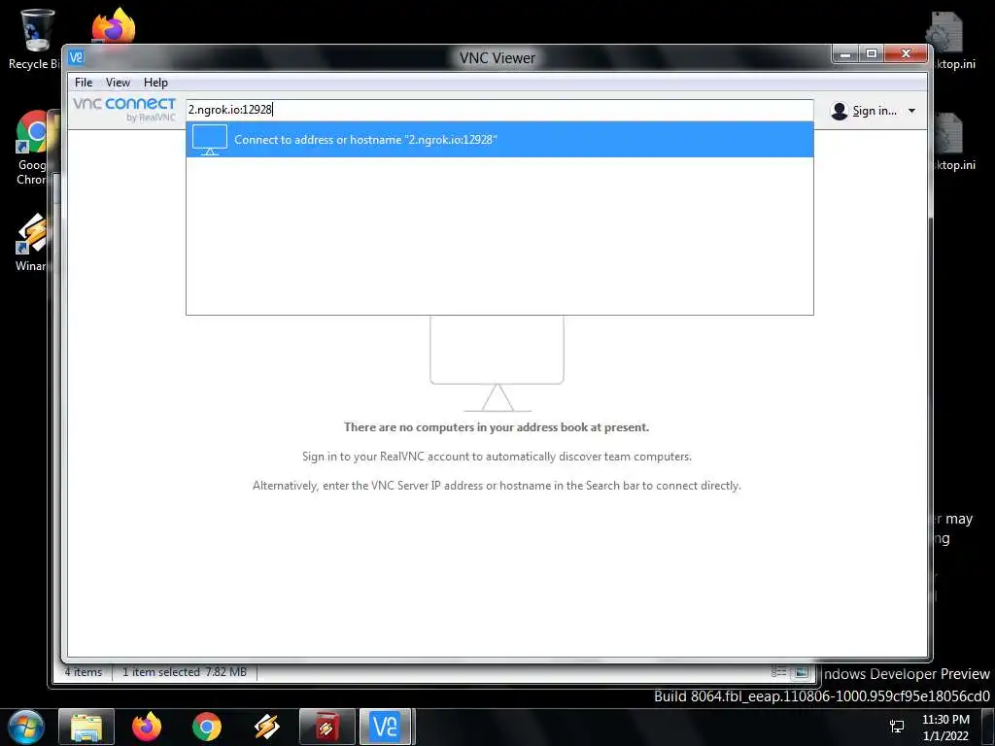Open the View menu
995x746 pixels.
(118, 83)
